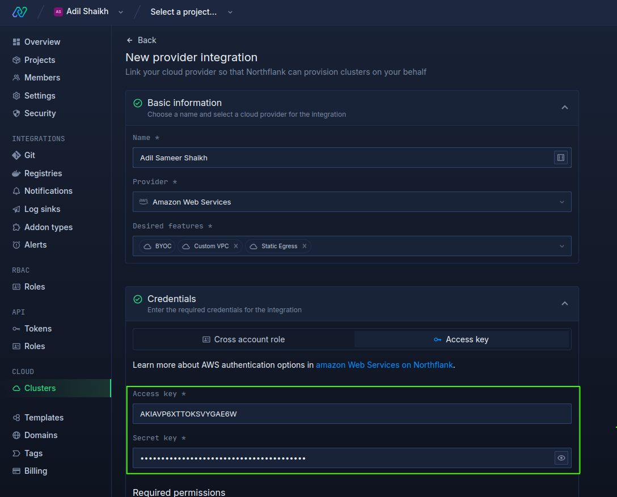Open the Billing section

(x=36, y=470)
